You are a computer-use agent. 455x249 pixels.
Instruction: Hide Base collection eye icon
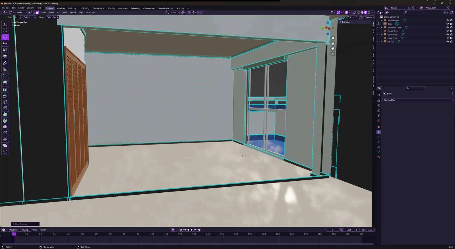(447, 24)
